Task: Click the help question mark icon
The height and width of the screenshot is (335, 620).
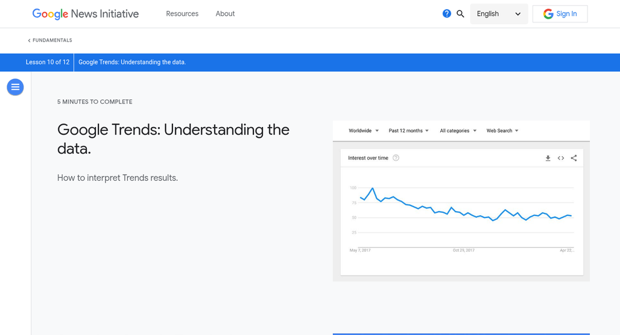Action: point(446,14)
